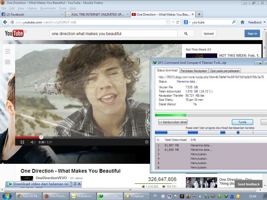
Task: Click the Hot This Week video thumbnail
Action: pos(202,56)
